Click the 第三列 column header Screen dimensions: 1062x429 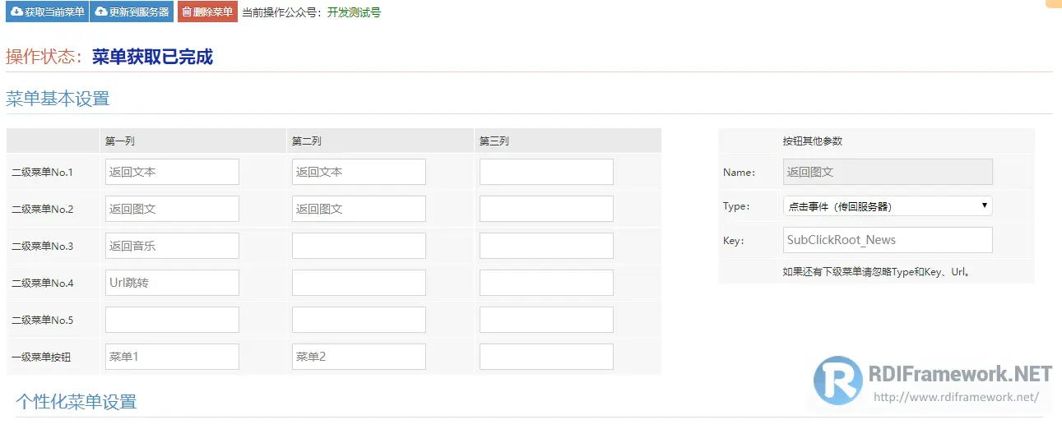pos(494,141)
